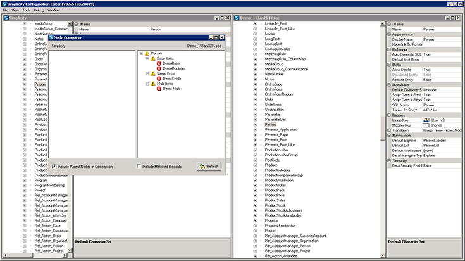The image size is (465, 261).
Task: Click the Demo_15Jan2014.soc window title icon
Action: coord(237,18)
